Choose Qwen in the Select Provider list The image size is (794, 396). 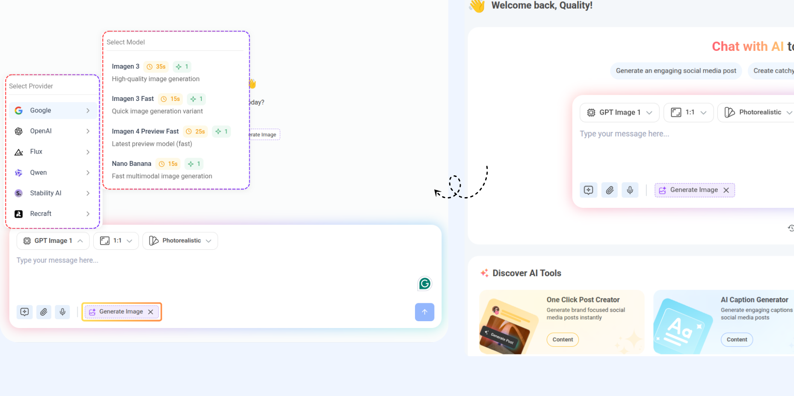click(53, 172)
